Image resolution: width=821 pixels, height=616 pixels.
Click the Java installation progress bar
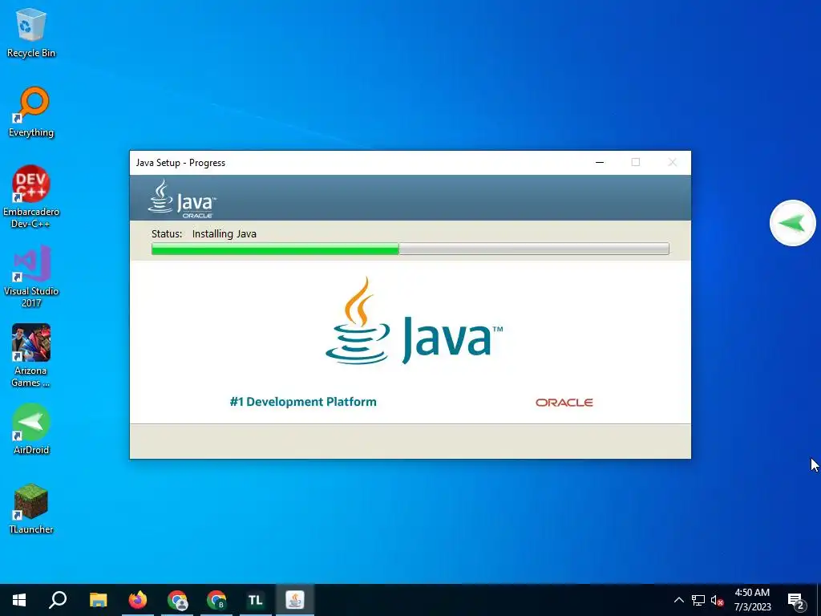410,249
